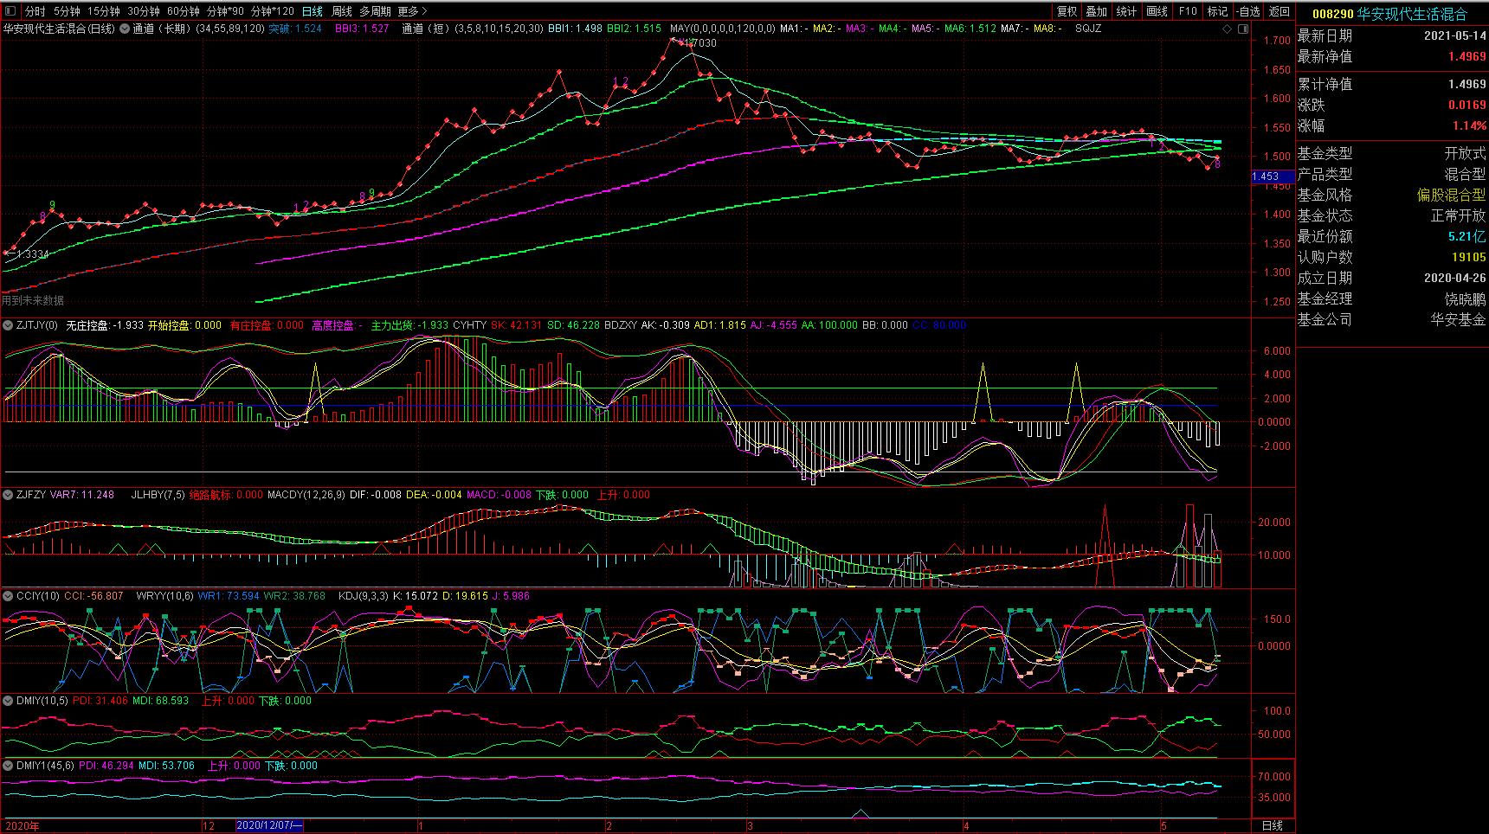Open the 画线 drawing tools
The width and height of the screenshot is (1489, 834).
1157,11
